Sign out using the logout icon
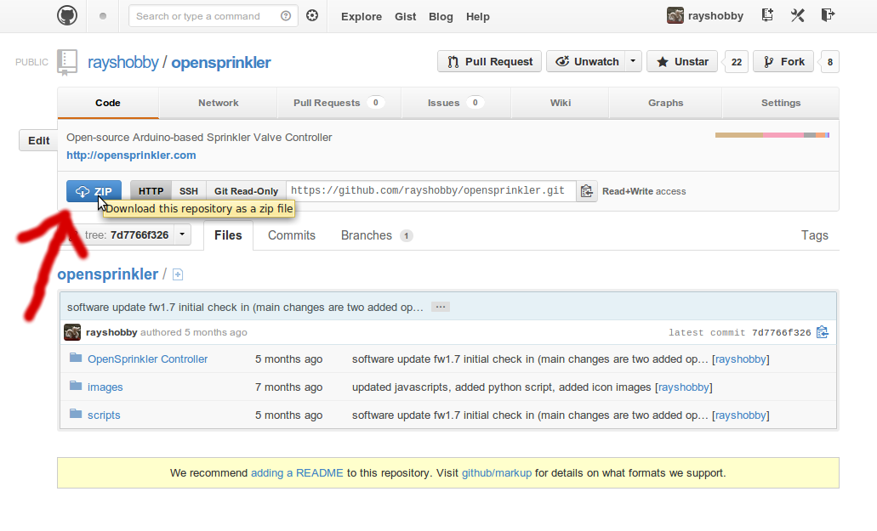 (x=828, y=15)
